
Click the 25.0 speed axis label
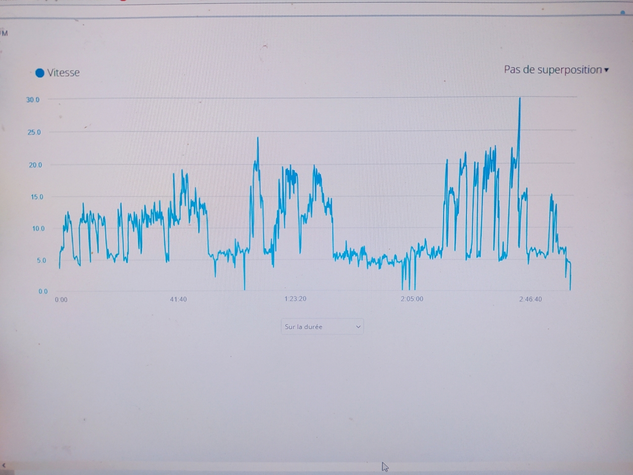34,133
